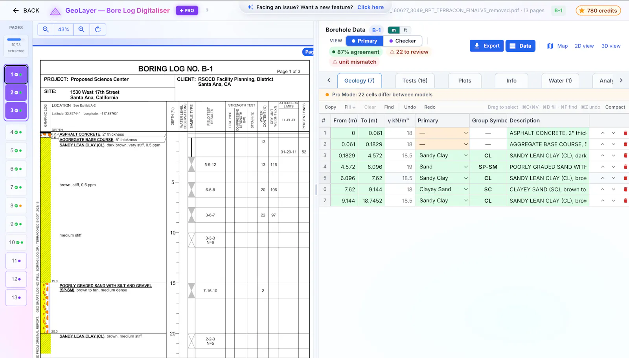Click the 43% zoom level
The image size is (629, 358).
coord(63,30)
